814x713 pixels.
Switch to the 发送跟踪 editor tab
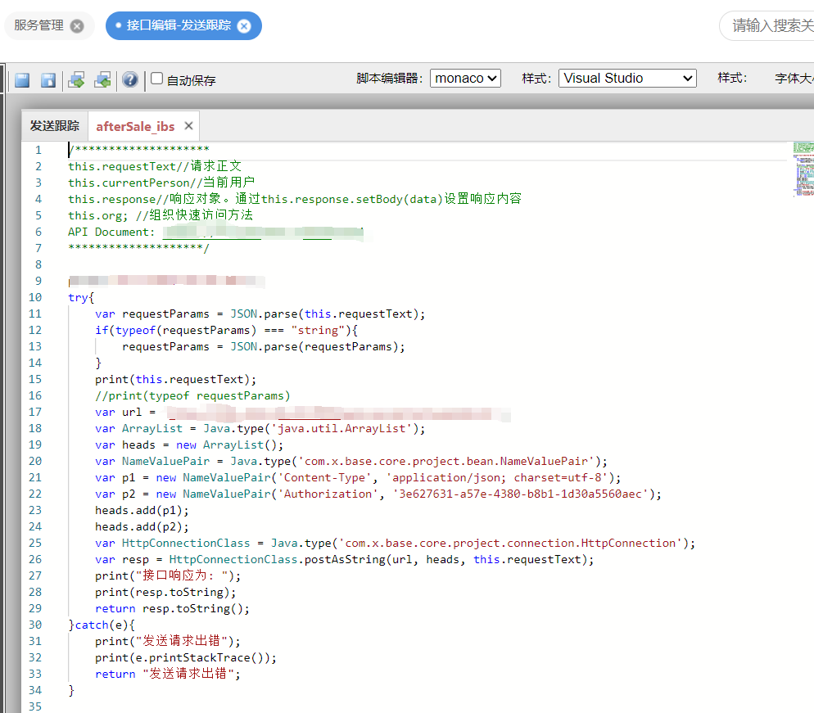(x=55, y=126)
